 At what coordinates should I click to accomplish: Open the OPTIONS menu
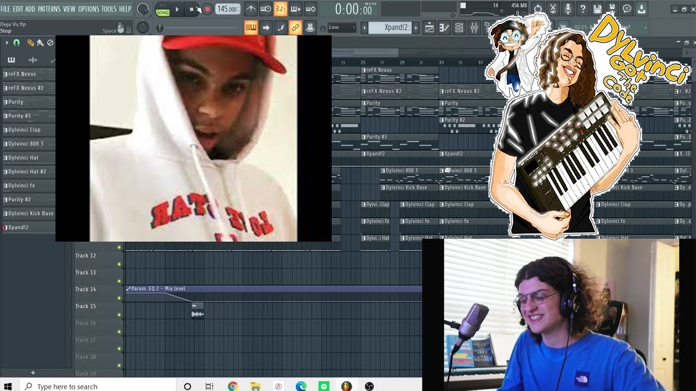[89, 9]
